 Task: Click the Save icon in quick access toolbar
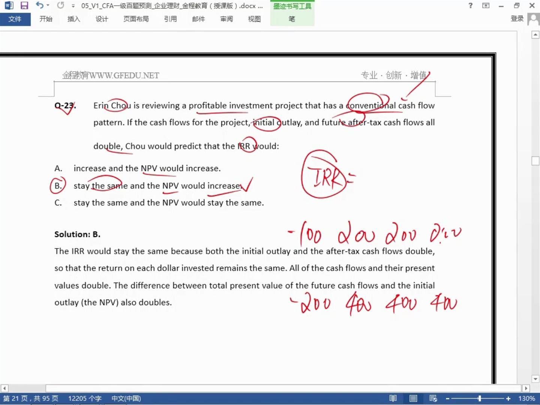[x=24, y=6]
